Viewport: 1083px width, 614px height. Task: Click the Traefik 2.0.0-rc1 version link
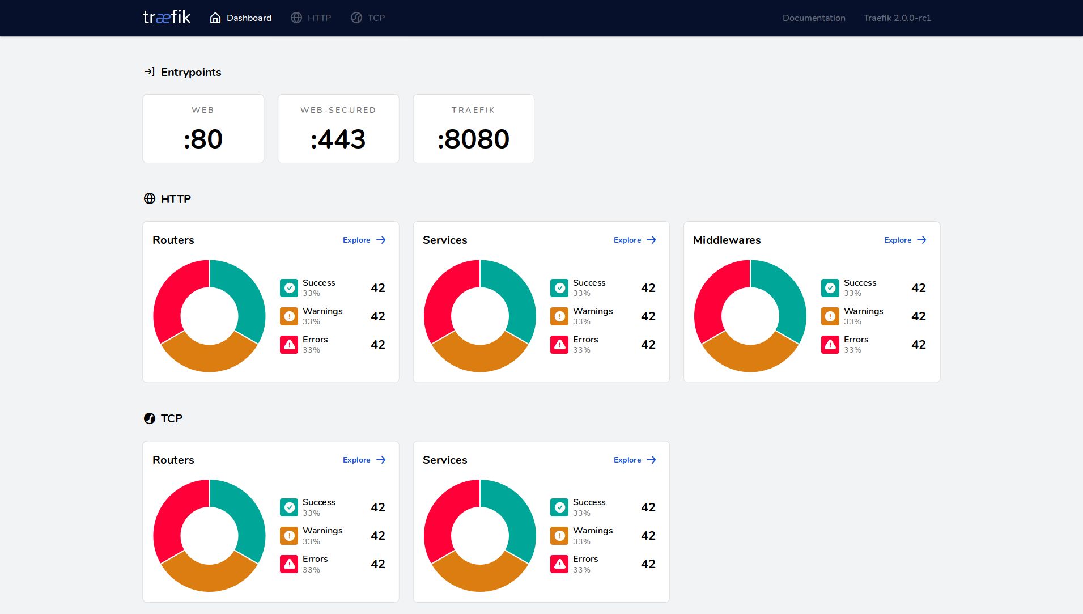[x=897, y=18]
